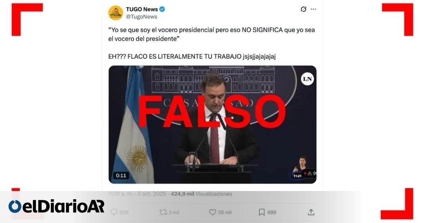Viewport: 426px width, 223px height.
Task: Play the embedded press conference video
Action: (x=212, y=124)
